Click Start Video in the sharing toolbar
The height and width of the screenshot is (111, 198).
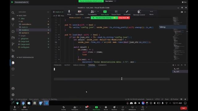tap(80, 13)
